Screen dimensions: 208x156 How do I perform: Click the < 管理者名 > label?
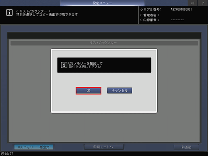click(x=150, y=15)
